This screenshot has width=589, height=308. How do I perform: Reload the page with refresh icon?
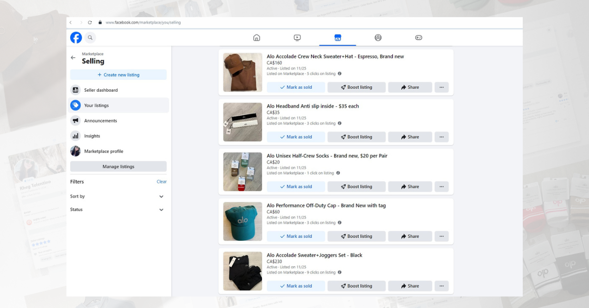tap(90, 23)
